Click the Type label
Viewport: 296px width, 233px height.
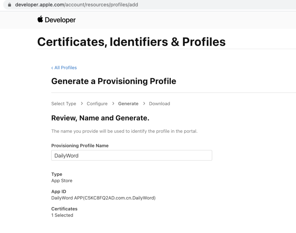point(57,174)
